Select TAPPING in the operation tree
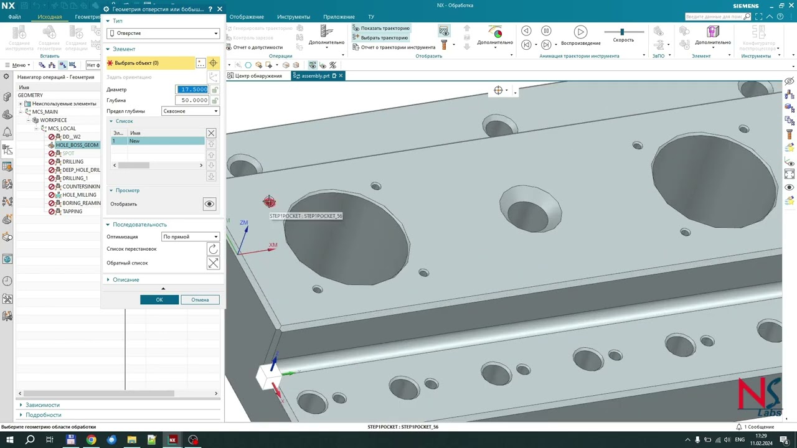The height and width of the screenshot is (448, 797). point(72,212)
